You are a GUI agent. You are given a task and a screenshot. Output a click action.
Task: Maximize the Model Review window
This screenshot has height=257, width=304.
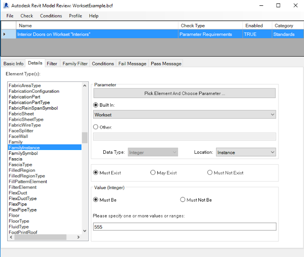278,5
